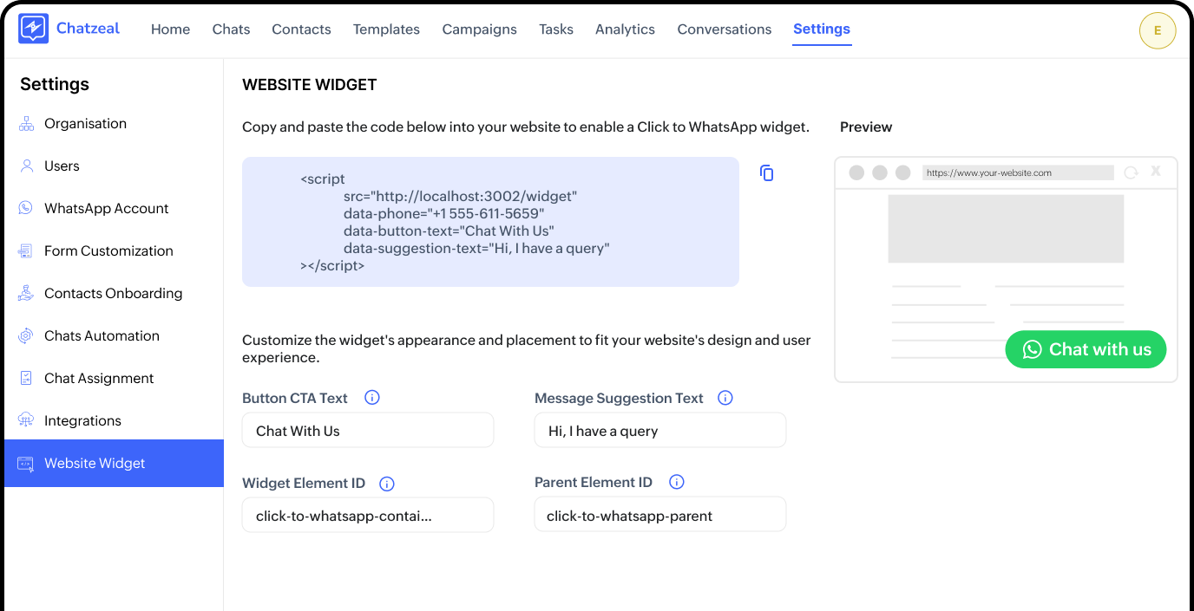Click the Integrations sidebar icon
The image size is (1194, 611).
(x=26, y=421)
